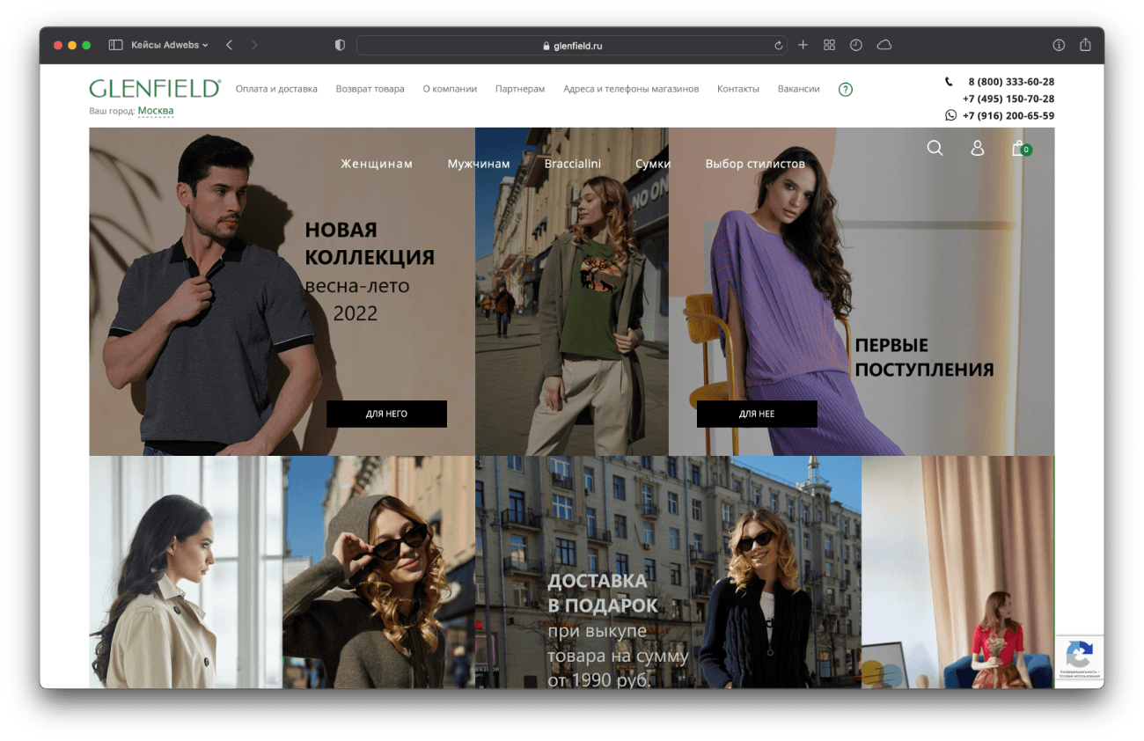Open the Оплата и доставка link
Screen dimensions: 1144x741
click(x=276, y=89)
